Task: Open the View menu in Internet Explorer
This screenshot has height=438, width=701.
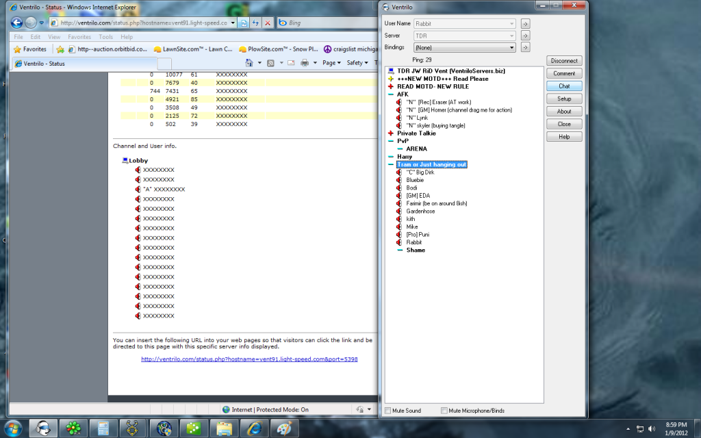Action: (54, 37)
